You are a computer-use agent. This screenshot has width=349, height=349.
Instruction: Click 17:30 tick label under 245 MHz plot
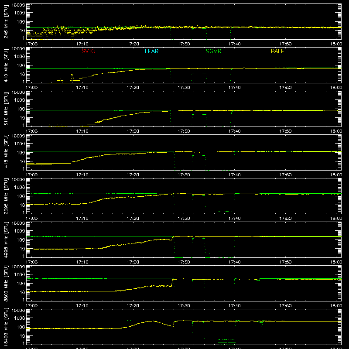(x=184, y=44)
